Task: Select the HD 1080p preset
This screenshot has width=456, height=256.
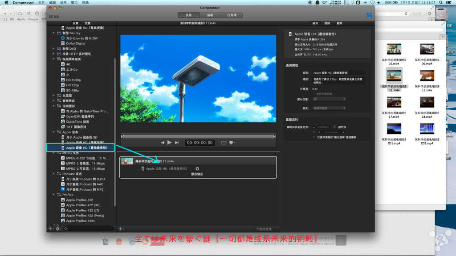Action: (73, 80)
